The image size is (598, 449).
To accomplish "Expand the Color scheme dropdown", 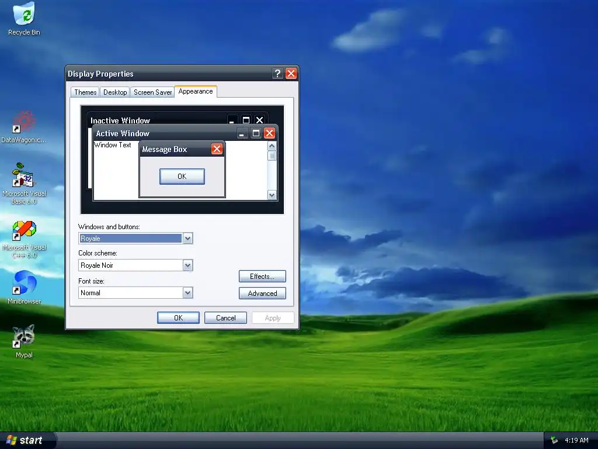I will pyautogui.click(x=187, y=265).
